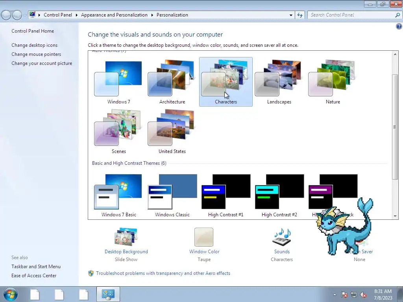Click the address bar Refresh button
The height and width of the screenshot is (302, 403).
click(x=299, y=15)
